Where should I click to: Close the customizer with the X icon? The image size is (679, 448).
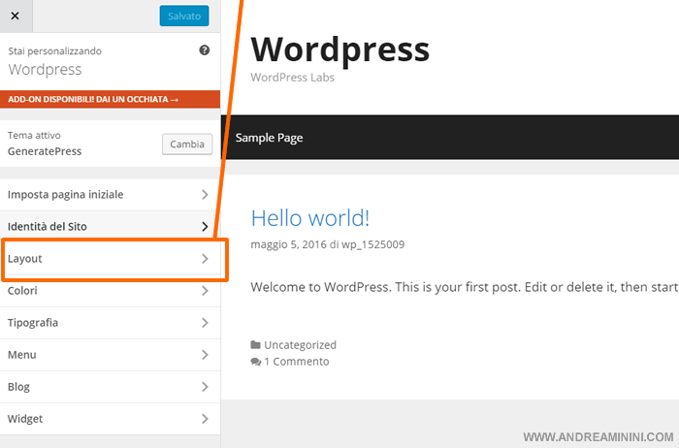tap(15, 16)
